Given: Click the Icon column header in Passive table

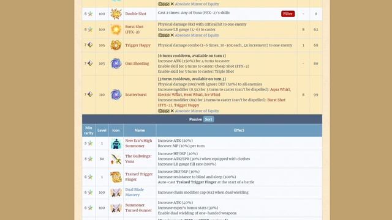Looking at the screenshot, I should click(116, 130).
